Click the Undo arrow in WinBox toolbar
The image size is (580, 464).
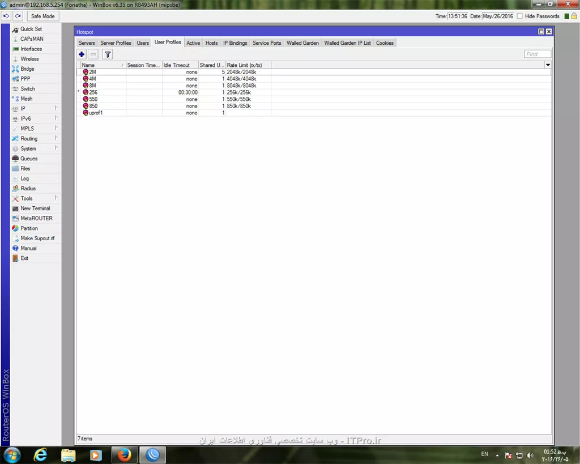coord(6,16)
